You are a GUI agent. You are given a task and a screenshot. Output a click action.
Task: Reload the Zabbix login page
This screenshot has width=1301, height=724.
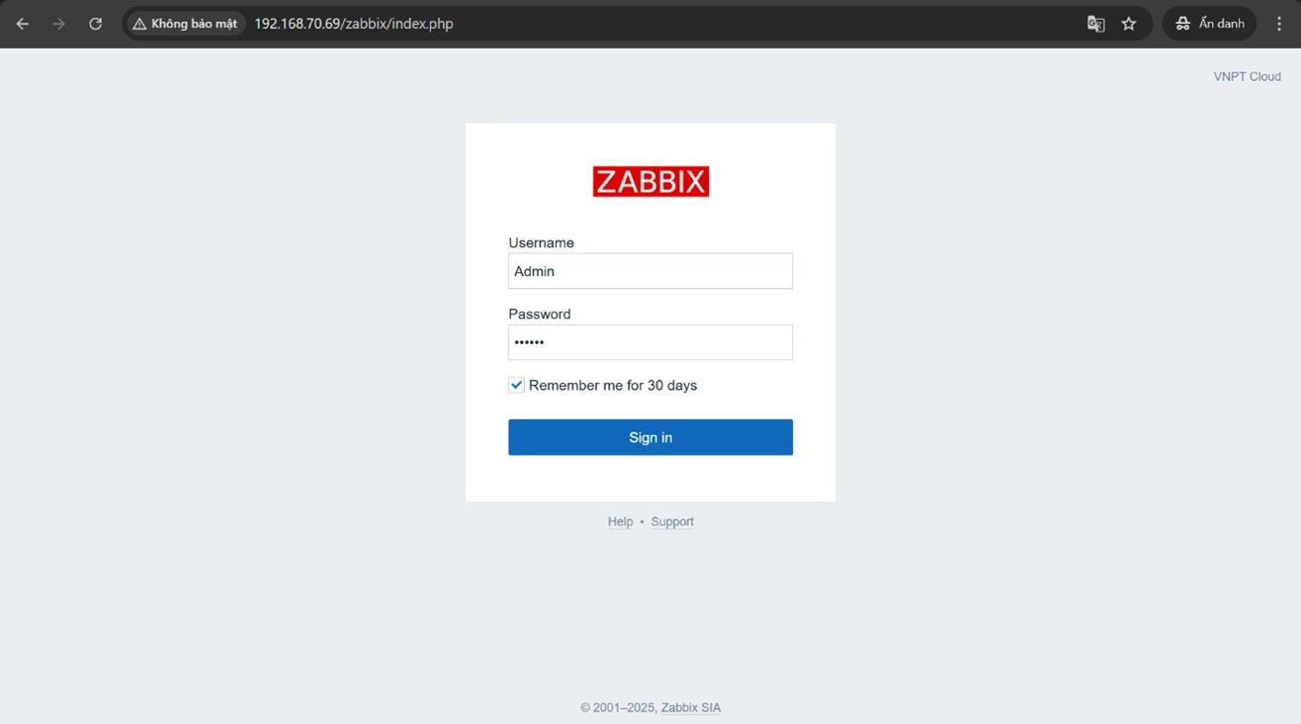click(x=96, y=24)
